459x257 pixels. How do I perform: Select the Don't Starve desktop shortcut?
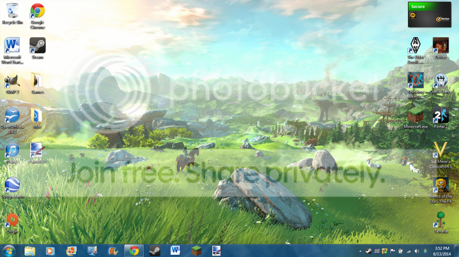[x=441, y=83]
